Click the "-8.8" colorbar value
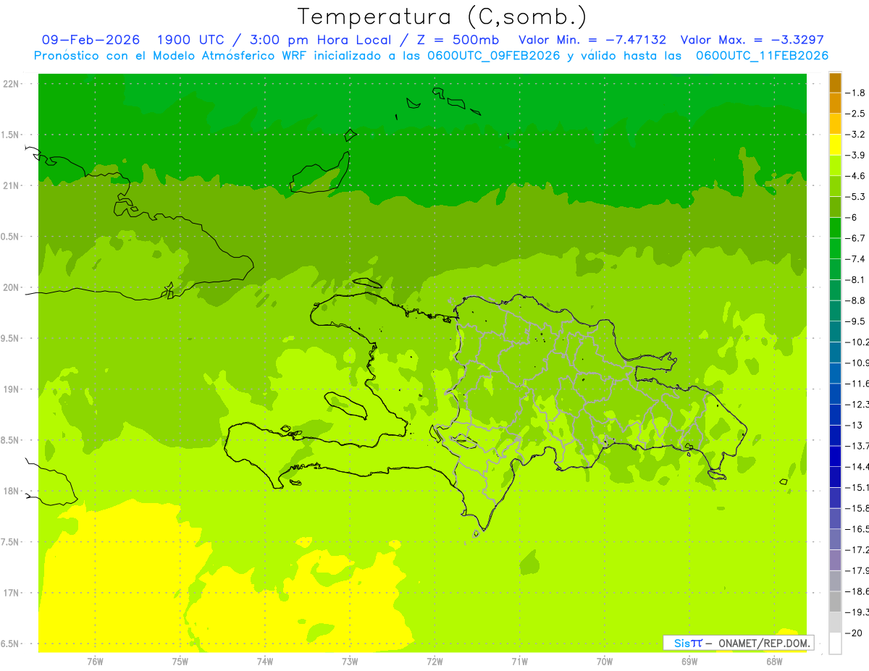This screenshot has height=671, width=869. tap(856, 300)
